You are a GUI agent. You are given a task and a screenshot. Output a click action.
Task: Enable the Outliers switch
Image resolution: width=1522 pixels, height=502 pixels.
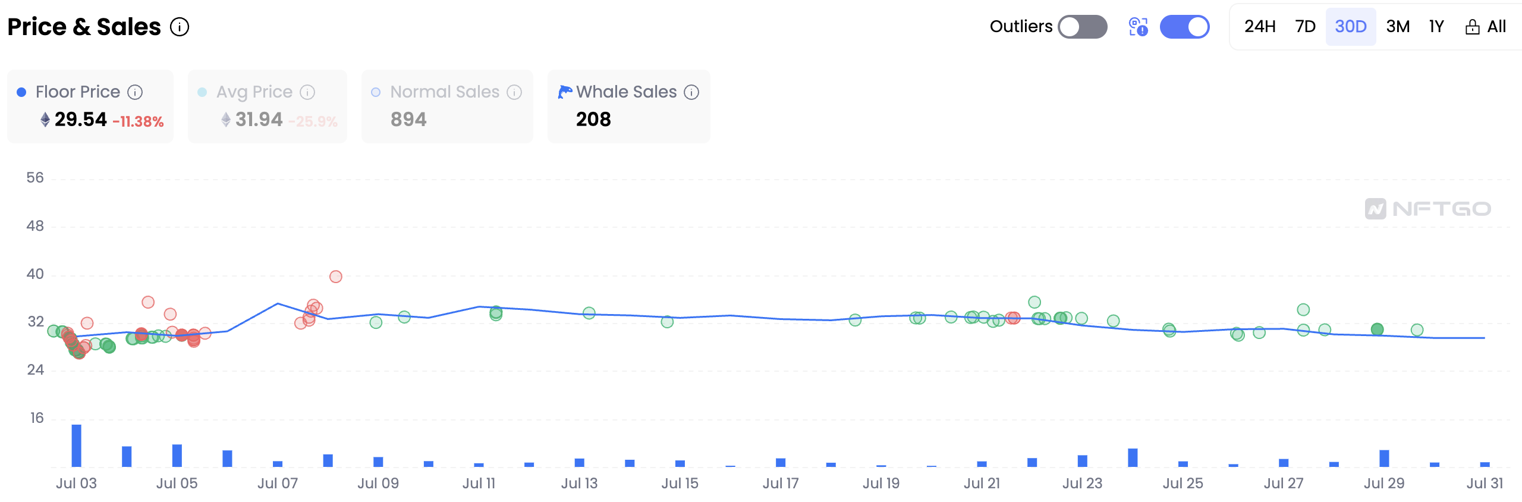coord(1083,27)
